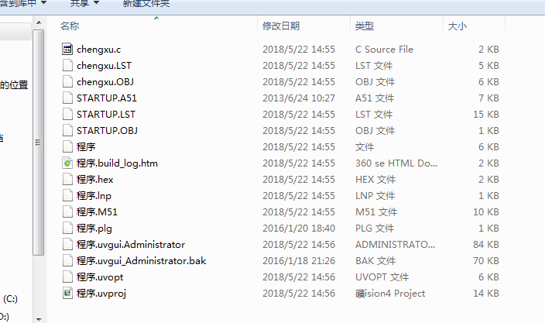Screen dimensions: 545x323
Task: Click date 2016/1/18 21:26
Action: pos(299,261)
